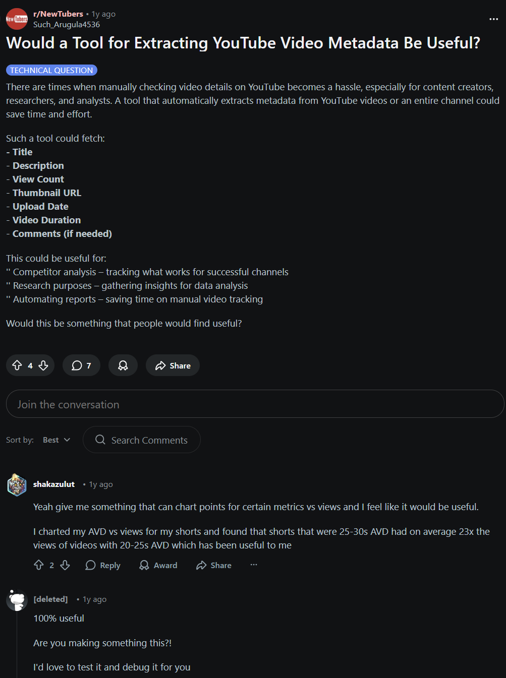Reply to shakazulut's comment

(102, 565)
